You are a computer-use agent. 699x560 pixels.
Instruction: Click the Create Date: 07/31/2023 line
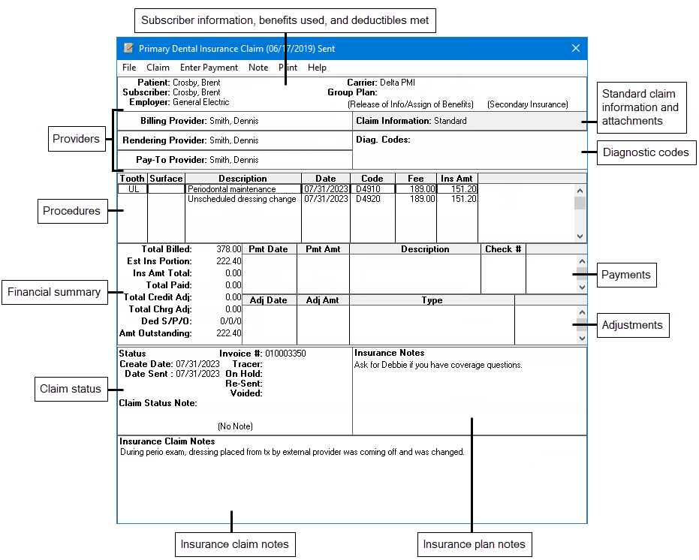(x=170, y=364)
